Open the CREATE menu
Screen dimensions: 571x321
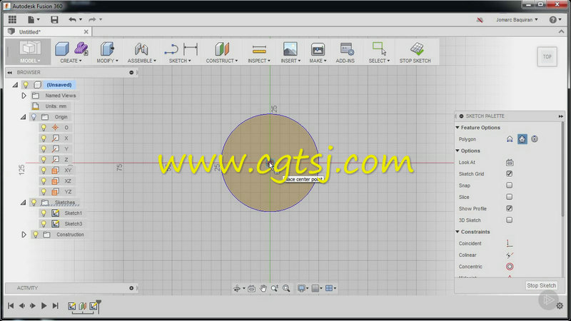coord(71,61)
